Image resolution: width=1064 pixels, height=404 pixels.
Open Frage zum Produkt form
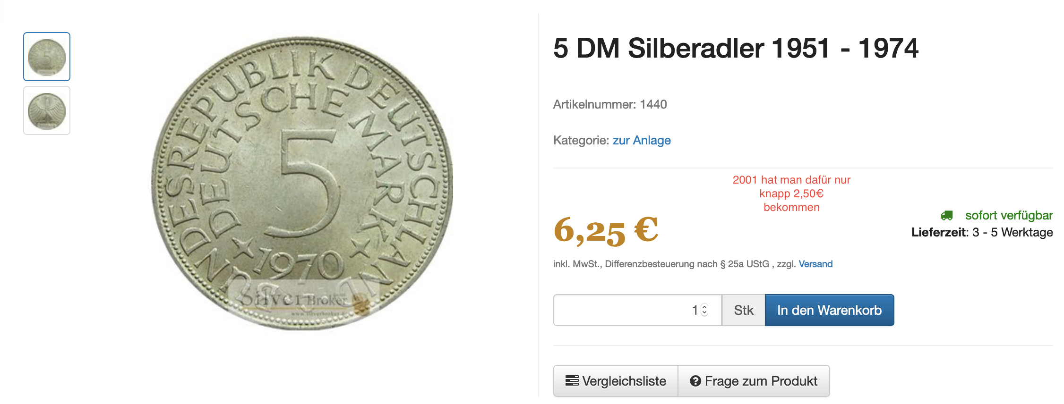point(754,381)
